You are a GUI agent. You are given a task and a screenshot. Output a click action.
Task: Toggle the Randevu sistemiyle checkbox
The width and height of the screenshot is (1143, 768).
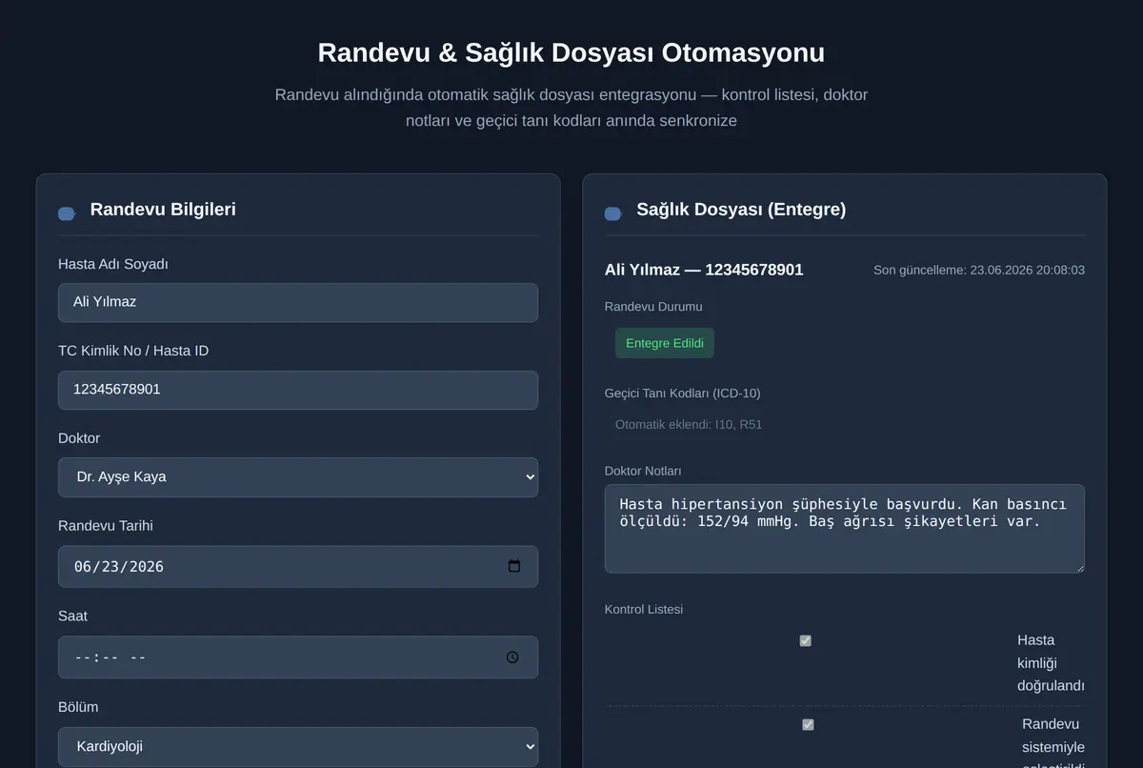[x=808, y=725]
